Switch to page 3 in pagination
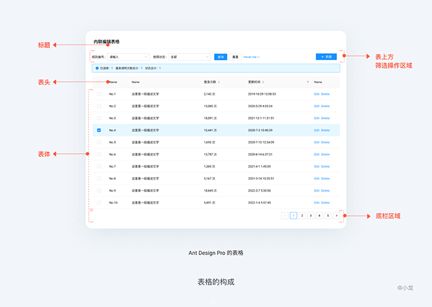Image resolution: width=432 pixels, height=307 pixels. pos(310,216)
